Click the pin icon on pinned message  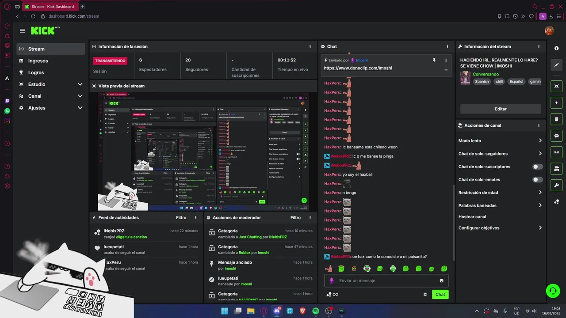pyautogui.click(x=434, y=60)
